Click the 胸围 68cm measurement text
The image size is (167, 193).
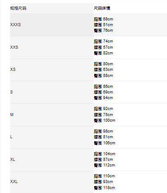click(x=103, y=19)
